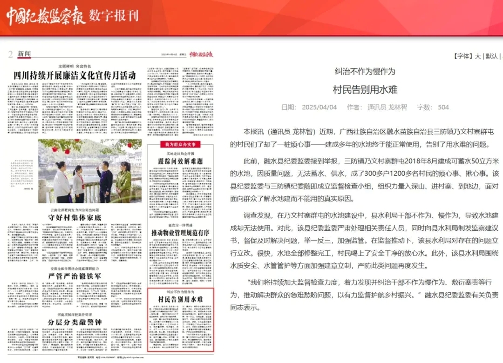Image resolution: width=503 pixels, height=363 pixels.
Task: Open the article 分层分类敲警钟
Action: (75, 322)
